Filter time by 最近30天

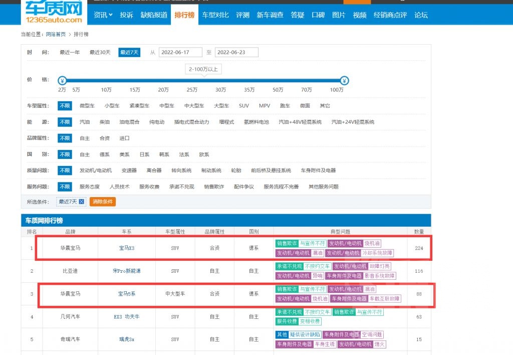(100, 53)
